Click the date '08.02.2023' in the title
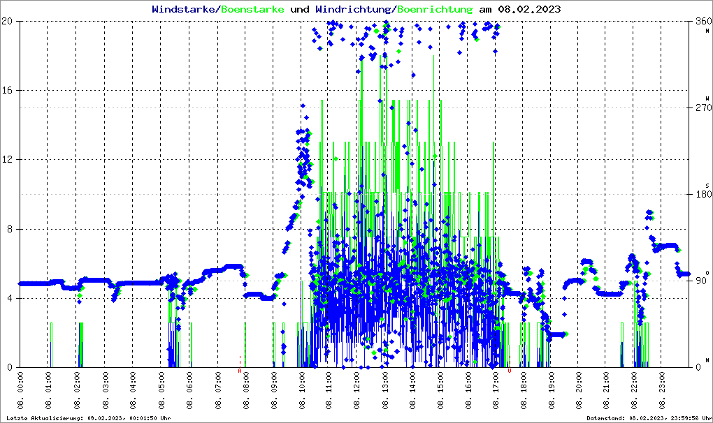Viewport: 713px width, 423px height. (x=529, y=9)
